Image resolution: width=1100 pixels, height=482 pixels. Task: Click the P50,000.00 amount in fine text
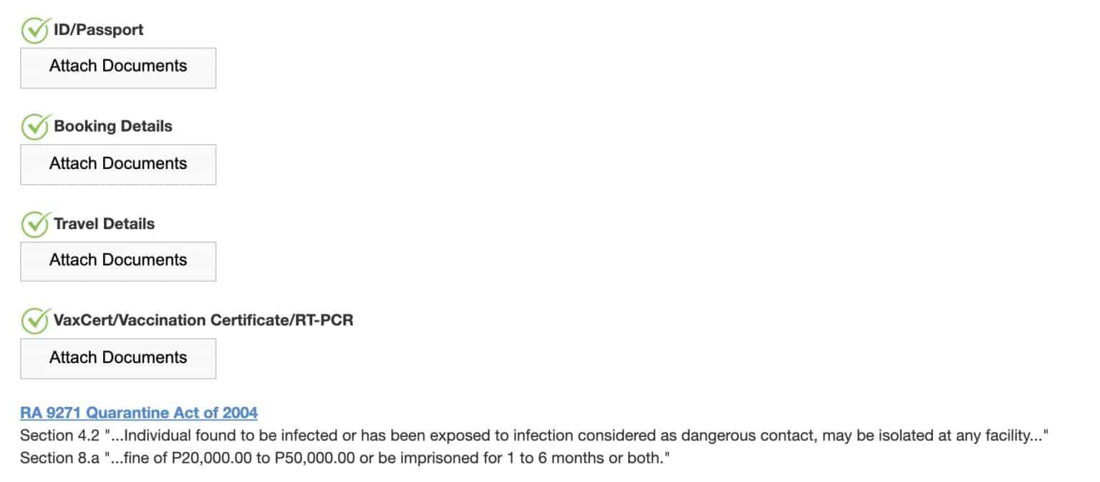click(316, 458)
